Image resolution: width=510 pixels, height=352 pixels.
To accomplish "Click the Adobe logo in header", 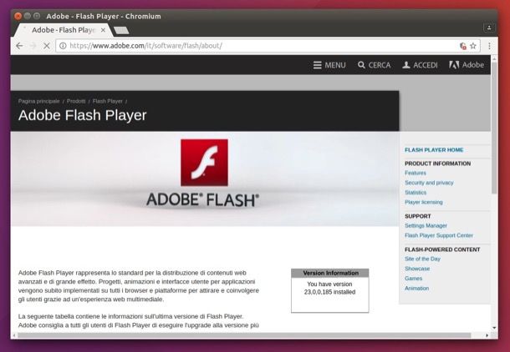I will pos(467,65).
